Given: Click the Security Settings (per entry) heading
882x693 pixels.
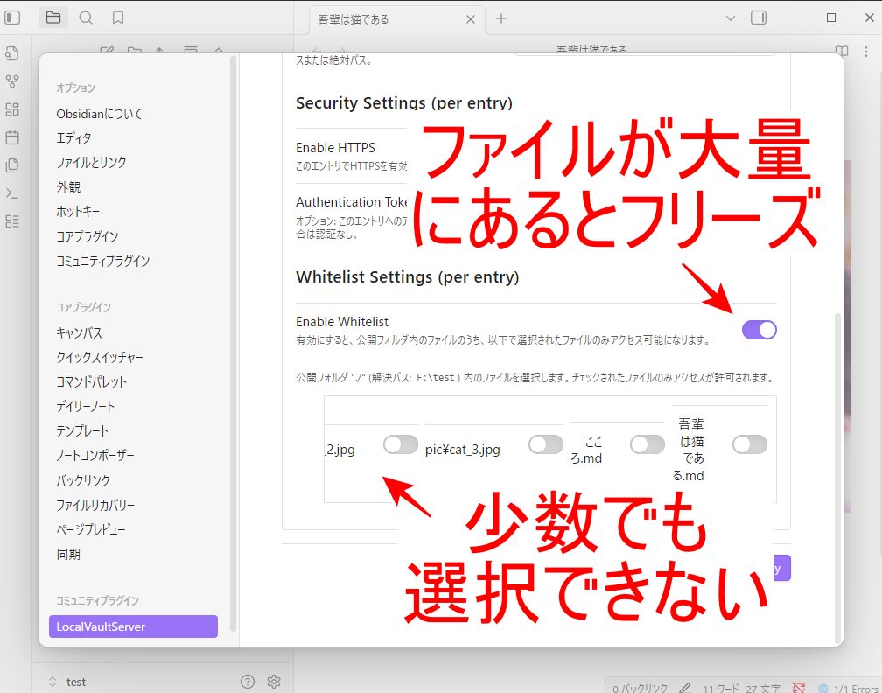Looking at the screenshot, I should coord(404,103).
